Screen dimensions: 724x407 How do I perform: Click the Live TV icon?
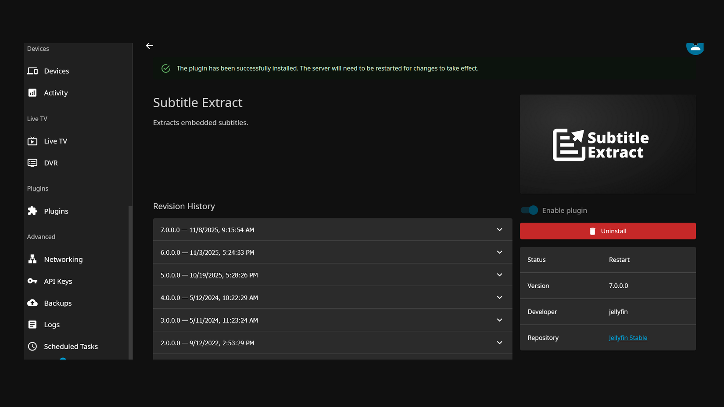(32, 141)
